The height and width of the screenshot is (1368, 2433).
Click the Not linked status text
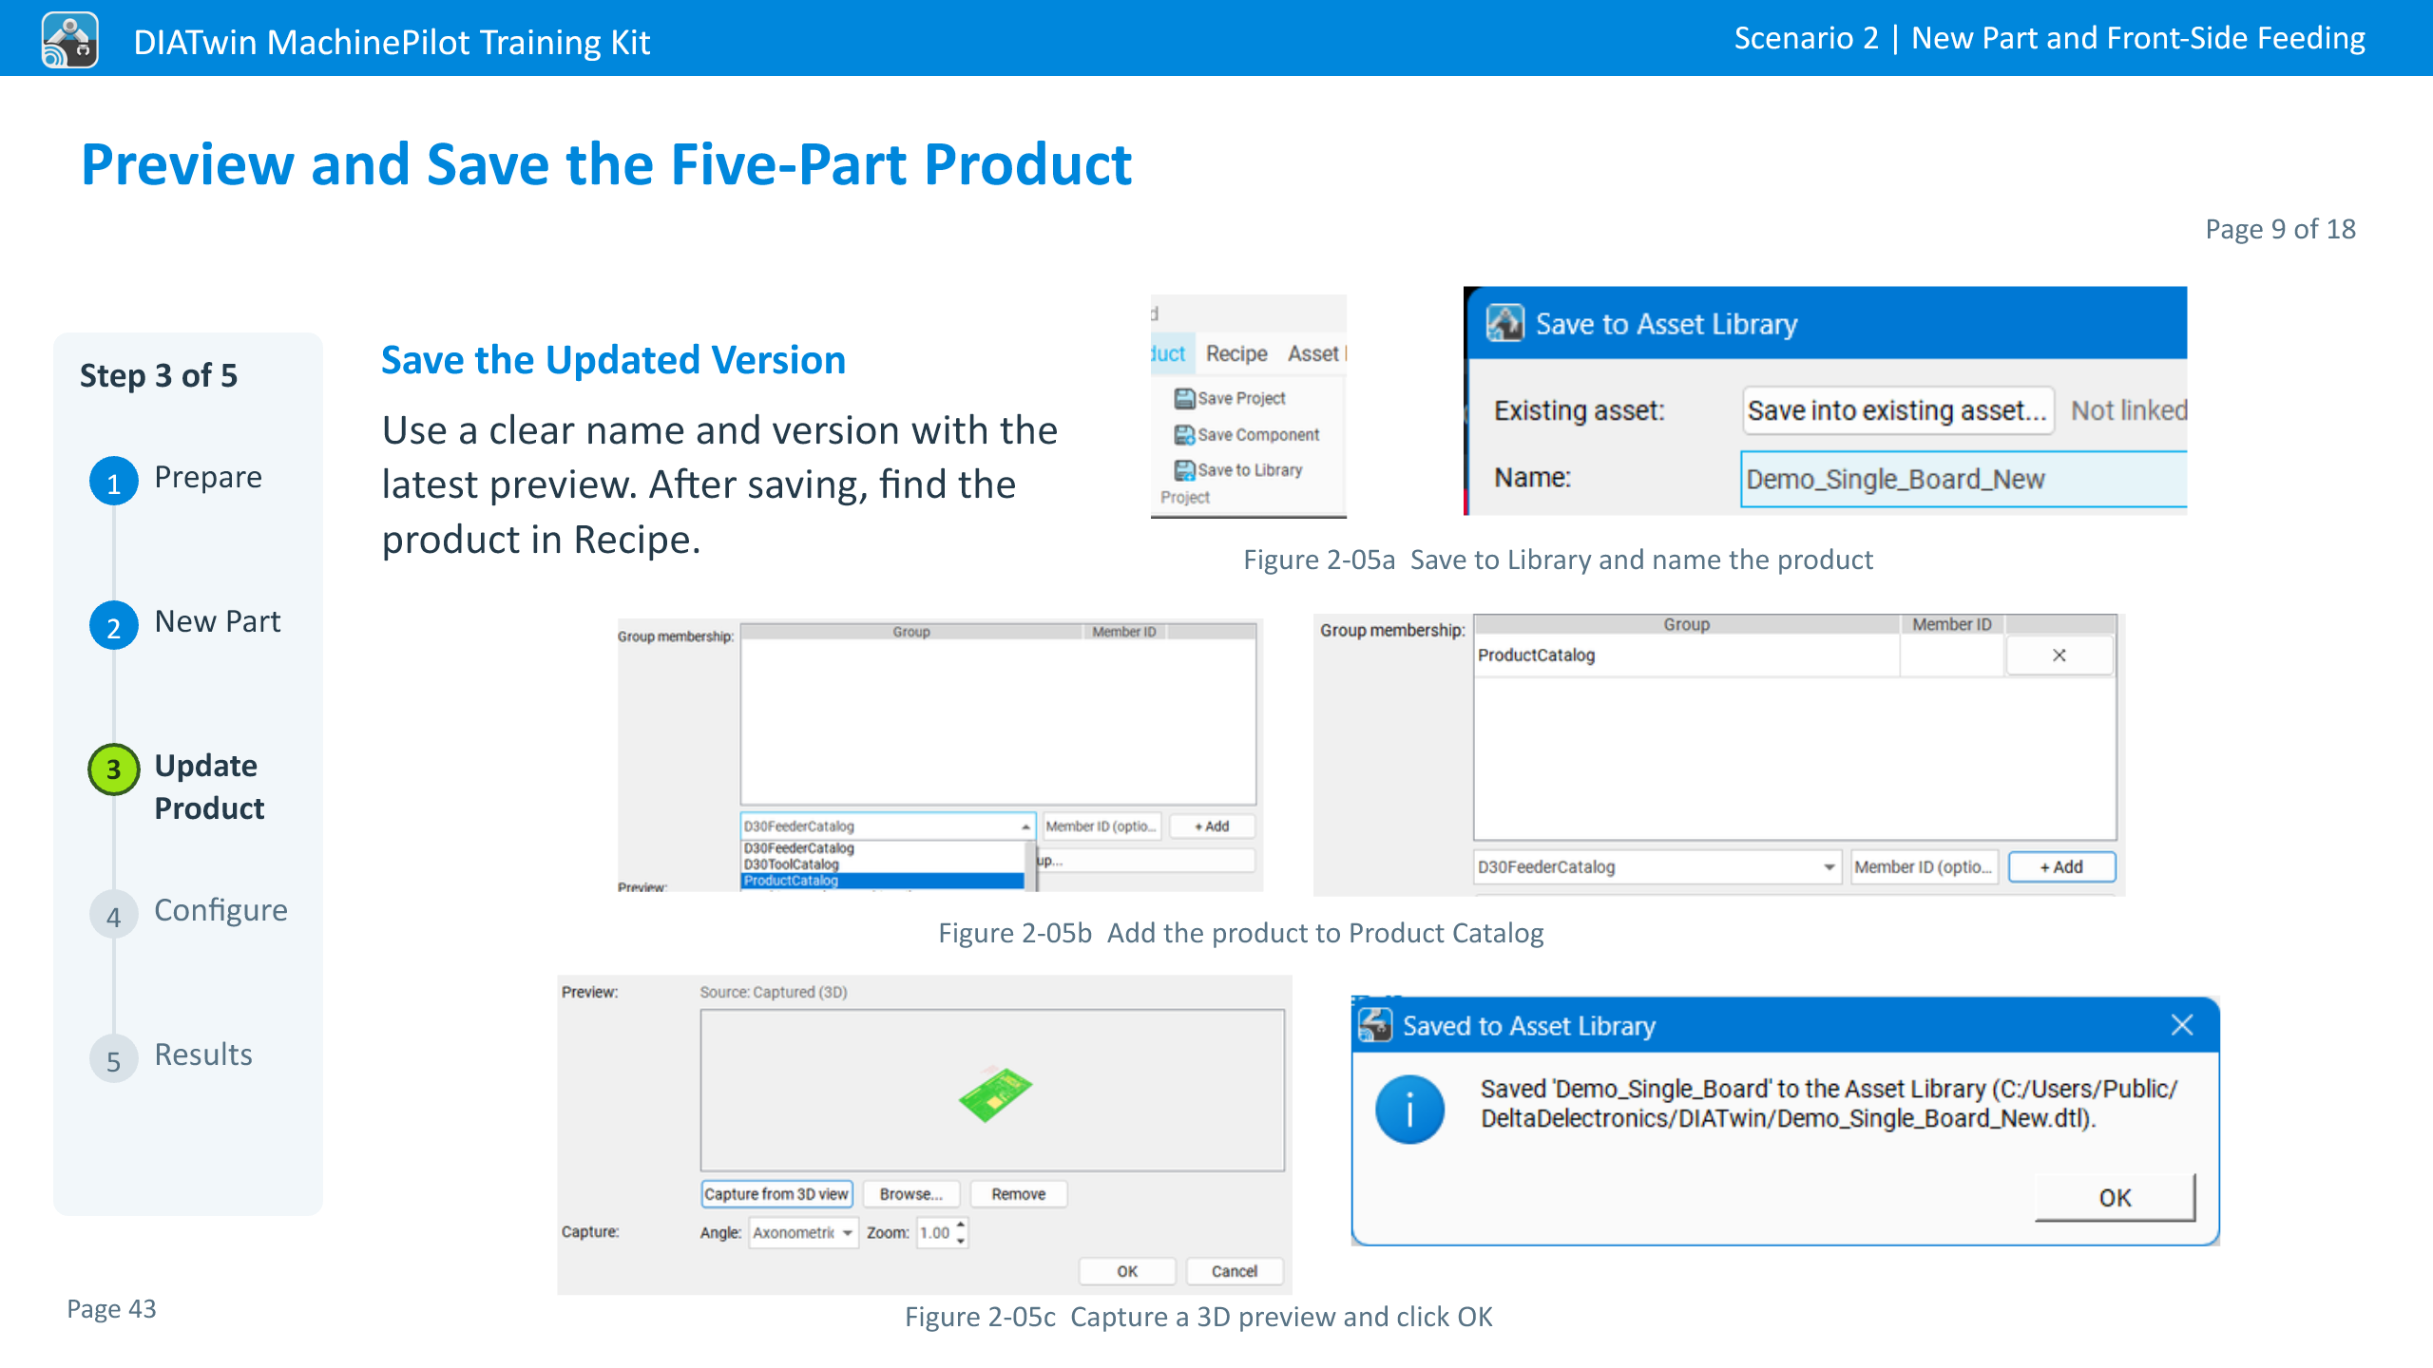(x=2129, y=410)
